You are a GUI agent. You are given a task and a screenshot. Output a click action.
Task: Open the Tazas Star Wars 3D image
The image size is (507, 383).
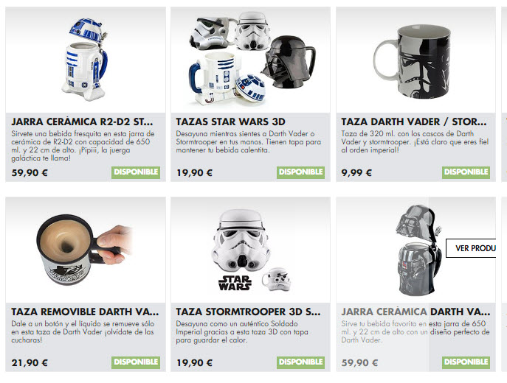(250, 60)
